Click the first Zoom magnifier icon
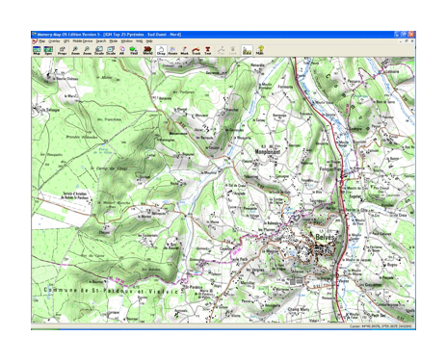 75,50
